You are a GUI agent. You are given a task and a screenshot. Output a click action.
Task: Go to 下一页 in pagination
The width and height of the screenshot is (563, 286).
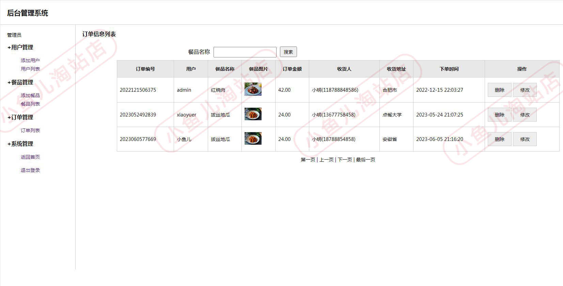click(345, 160)
